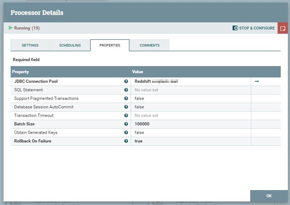Screen dimensions: 290x205
Task: Click the green Running status icon
Action: click(11, 28)
